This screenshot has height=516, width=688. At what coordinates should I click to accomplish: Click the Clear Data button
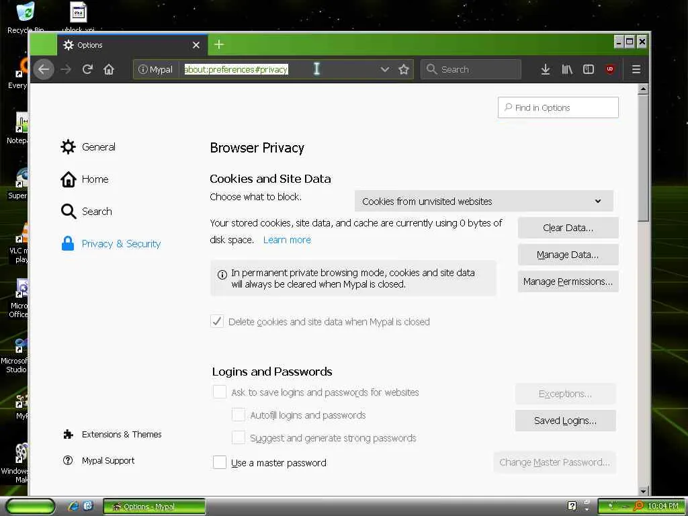(x=568, y=228)
